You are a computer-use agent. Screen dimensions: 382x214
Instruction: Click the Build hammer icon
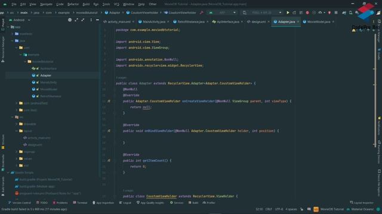click(202, 12)
